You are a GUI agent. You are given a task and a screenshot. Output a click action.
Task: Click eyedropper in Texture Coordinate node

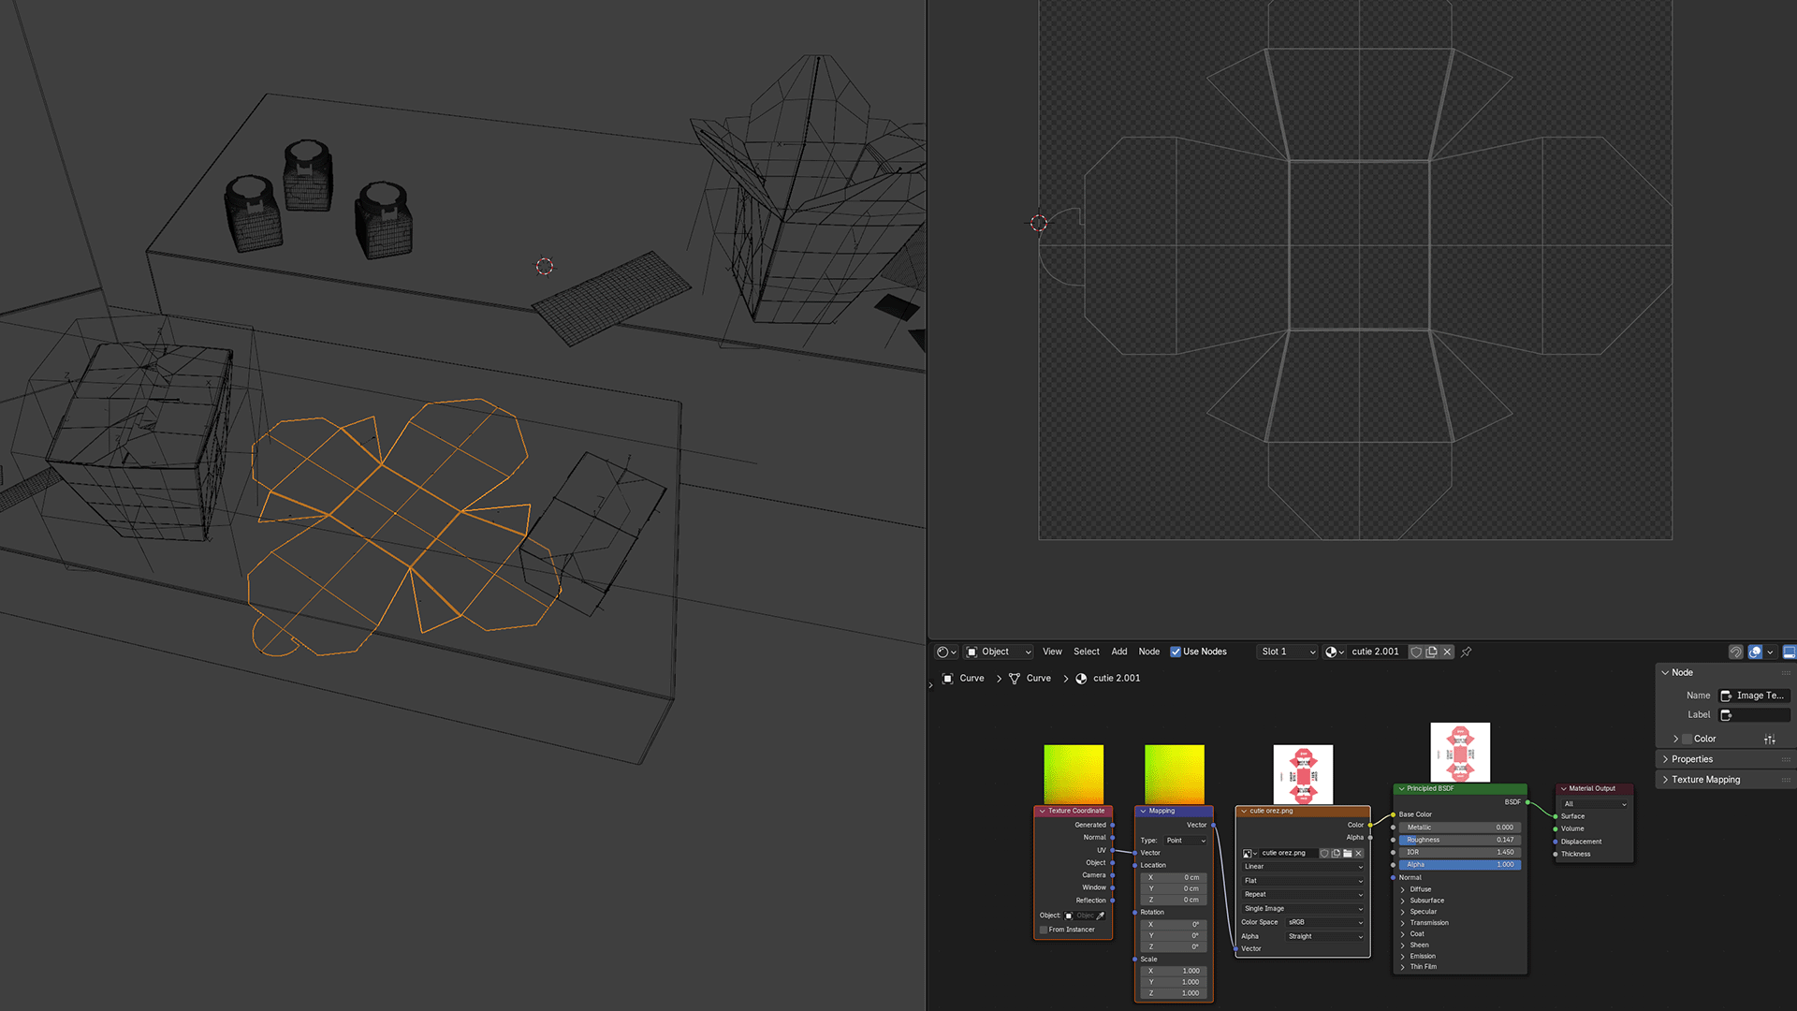(x=1101, y=916)
